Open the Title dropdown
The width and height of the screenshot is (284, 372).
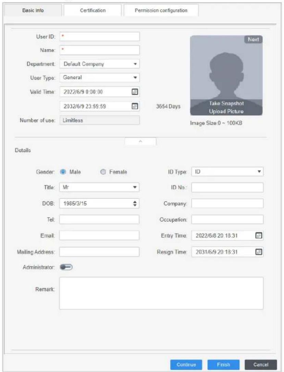(x=99, y=187)
